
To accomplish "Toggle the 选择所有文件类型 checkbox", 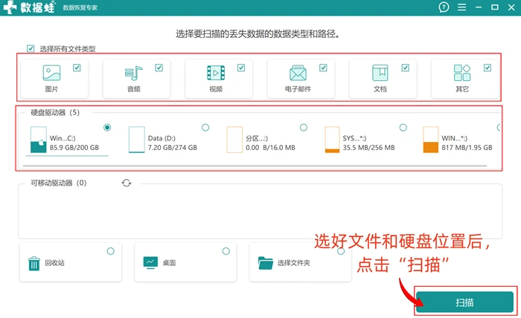I will pyautogui.click(x=31, y=49).
